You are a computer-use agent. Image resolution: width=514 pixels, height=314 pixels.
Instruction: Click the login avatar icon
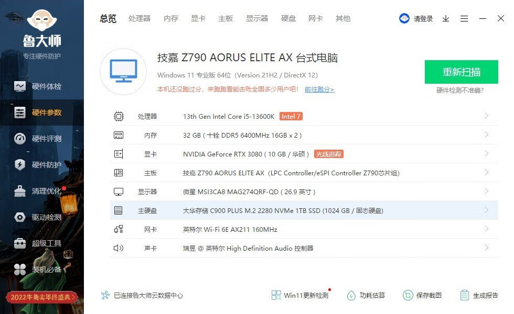(x=404, y=18)
